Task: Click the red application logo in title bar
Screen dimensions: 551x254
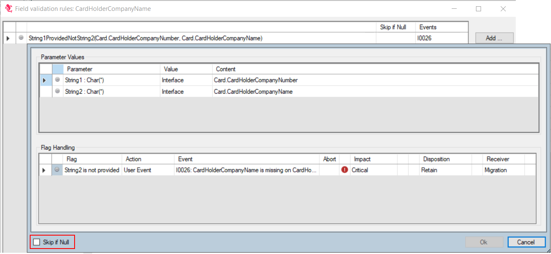Action: pos(8,8)
